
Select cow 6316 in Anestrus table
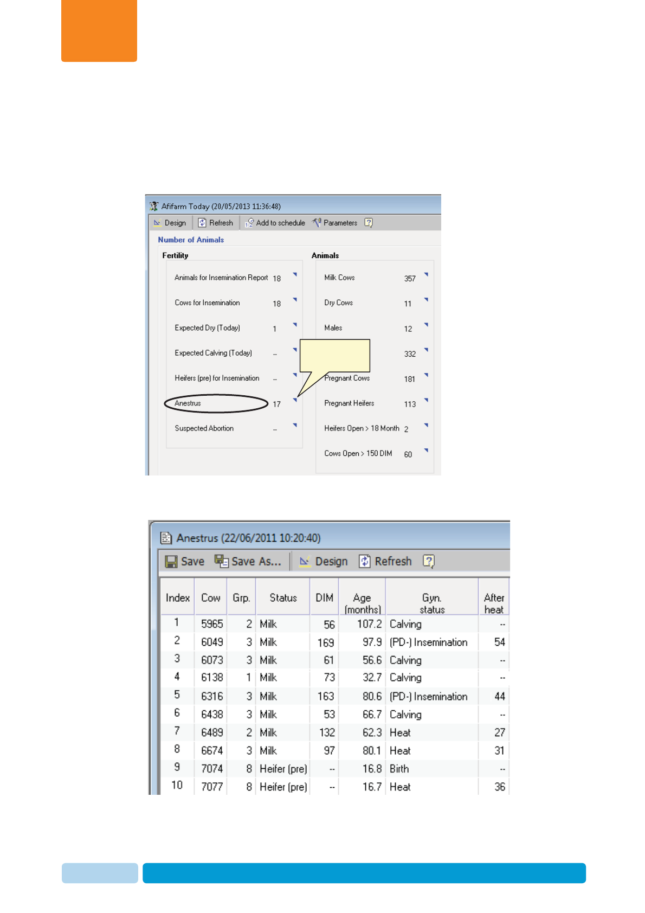pos(212,696)
